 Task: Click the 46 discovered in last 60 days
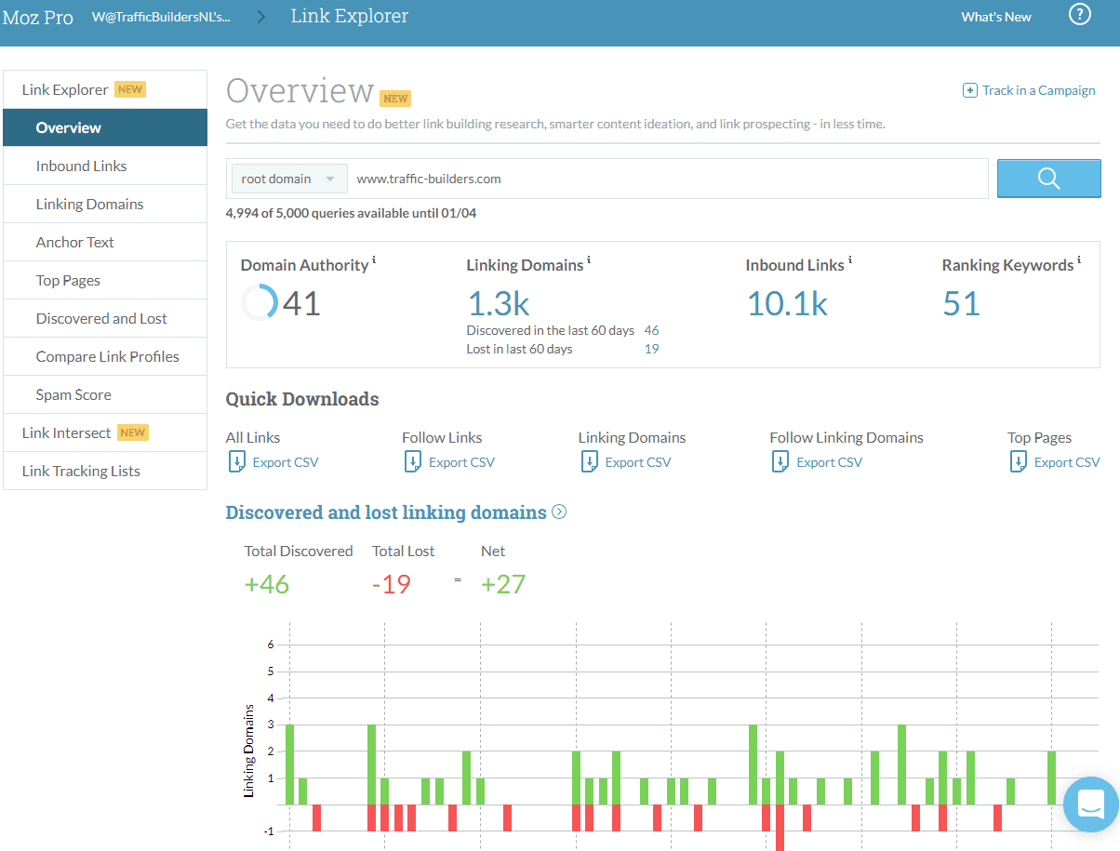click(651, 330)
